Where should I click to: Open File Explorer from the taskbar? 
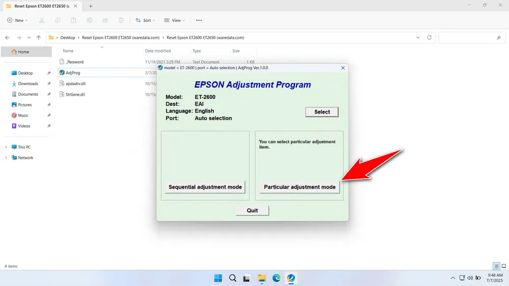262,278
